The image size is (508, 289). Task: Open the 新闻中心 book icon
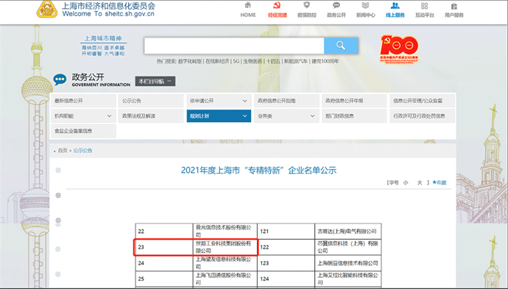[365, 5]
